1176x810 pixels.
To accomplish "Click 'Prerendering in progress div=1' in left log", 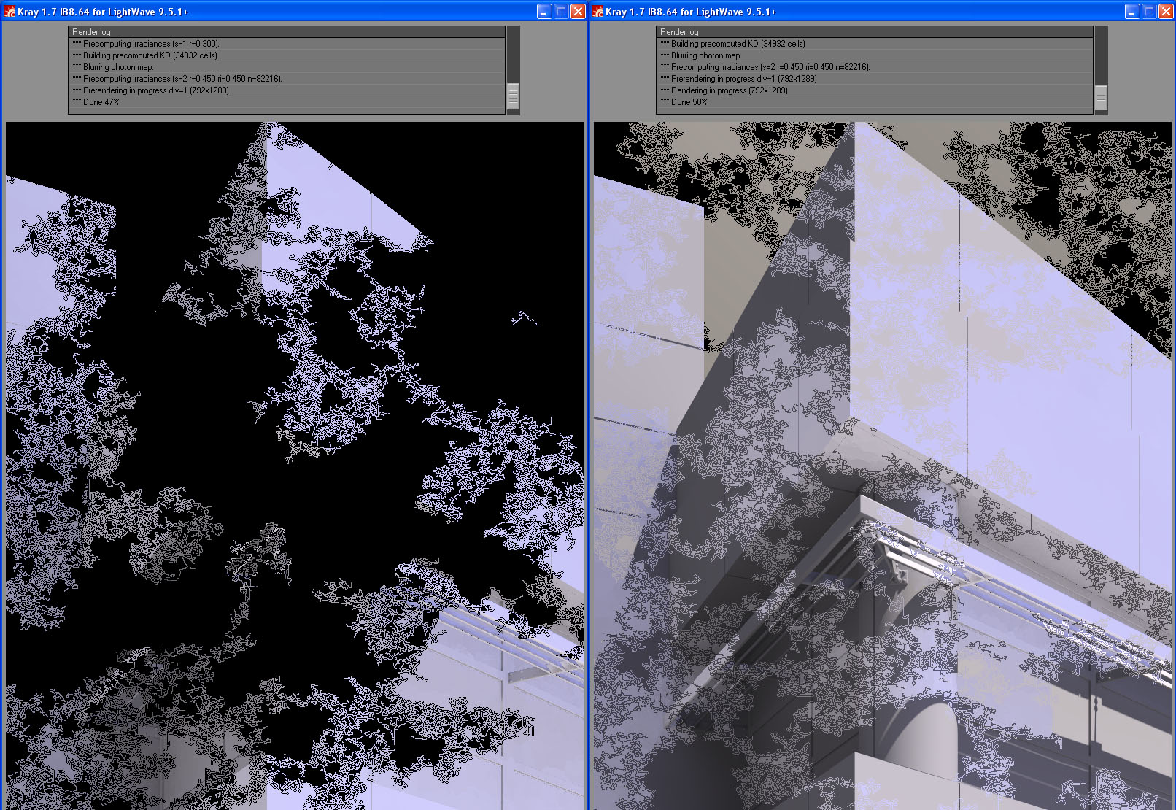I will [155, 90].
